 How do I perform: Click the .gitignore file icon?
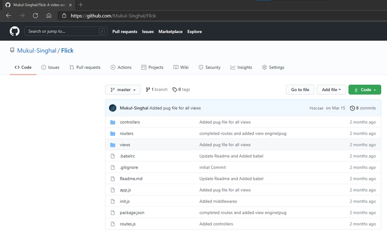click(x=113, y=168)
